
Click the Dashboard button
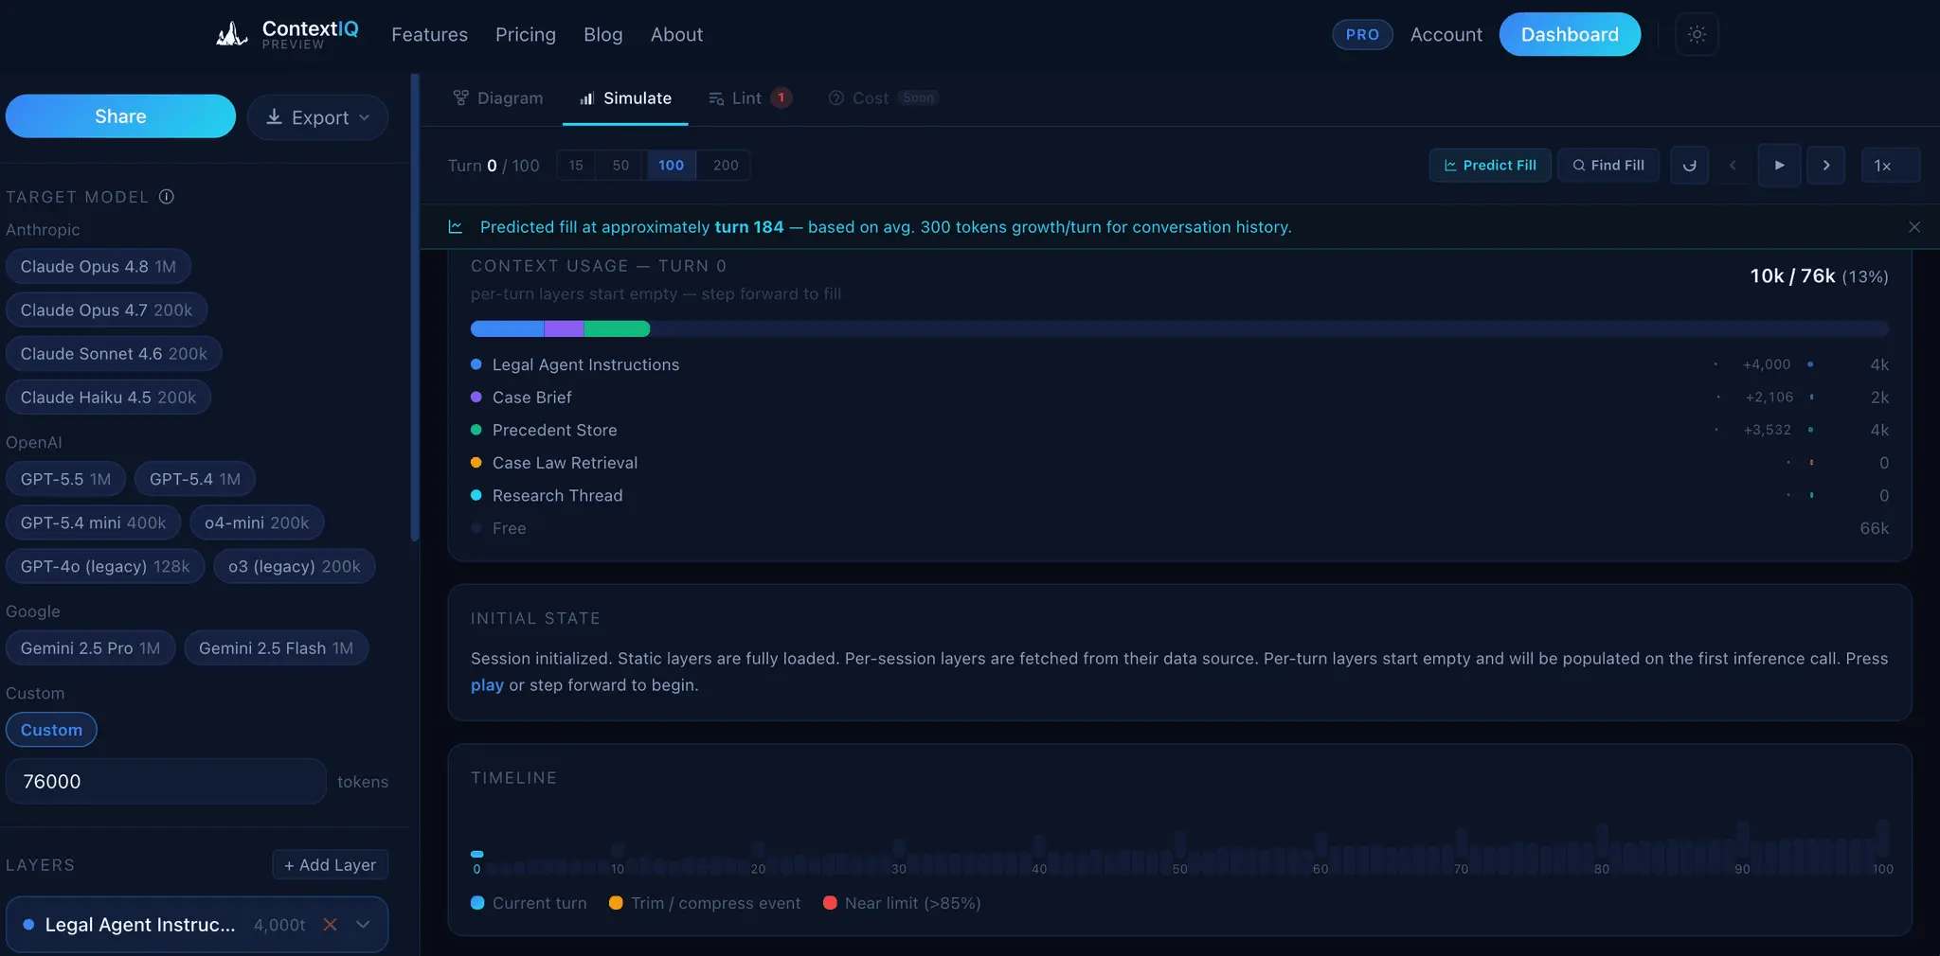[x=1570, y=34]
